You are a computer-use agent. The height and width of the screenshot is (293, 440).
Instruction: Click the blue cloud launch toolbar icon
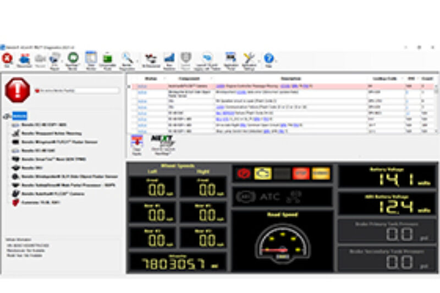point(207,58)
